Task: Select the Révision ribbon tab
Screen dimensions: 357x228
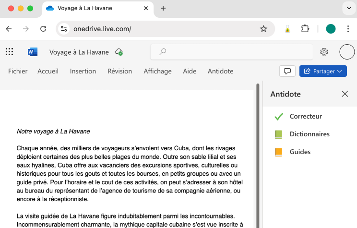Action: coord(119,71)
